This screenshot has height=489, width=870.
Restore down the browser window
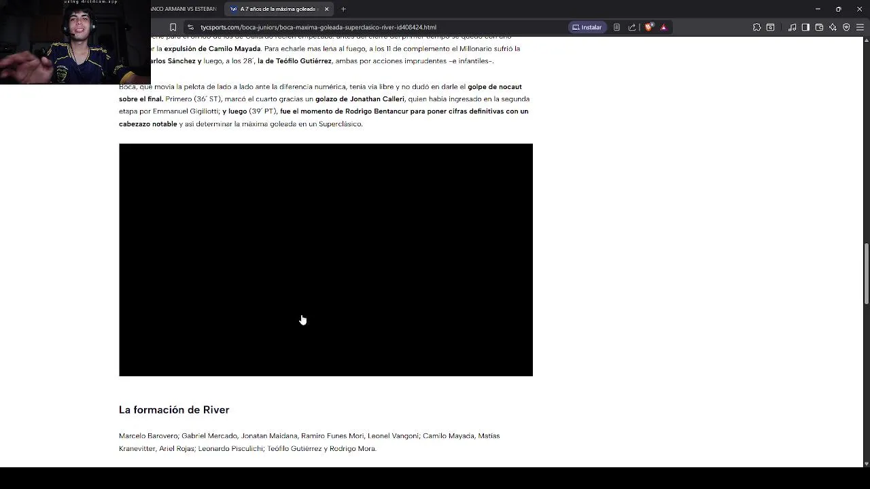839,9
